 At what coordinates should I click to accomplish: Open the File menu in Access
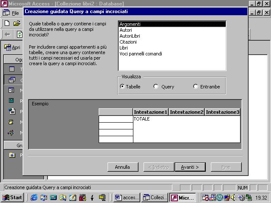pos(15,13)
